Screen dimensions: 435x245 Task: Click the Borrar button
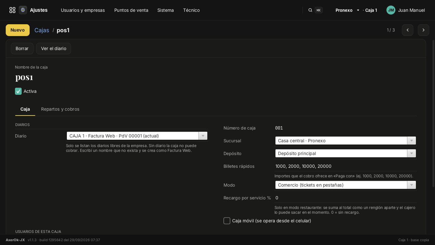tap(22, 48)
